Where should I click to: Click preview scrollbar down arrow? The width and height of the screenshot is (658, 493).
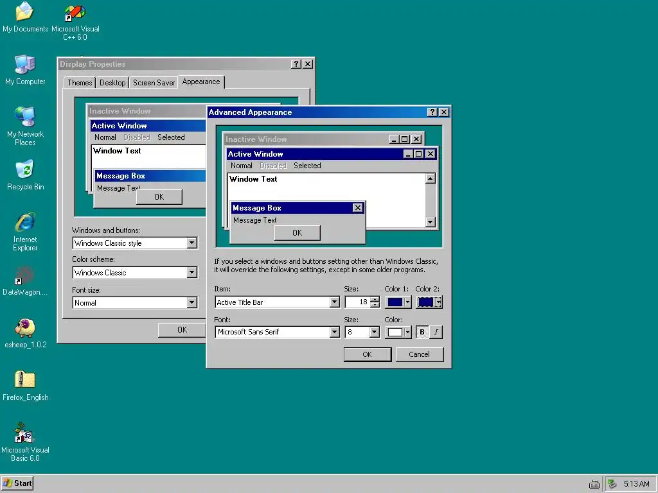click(x=430, y=221)
